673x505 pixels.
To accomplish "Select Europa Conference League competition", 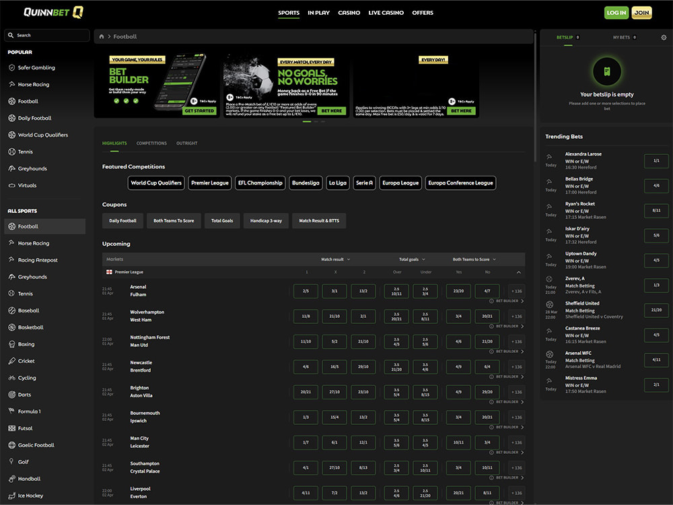I will [460, 183].
